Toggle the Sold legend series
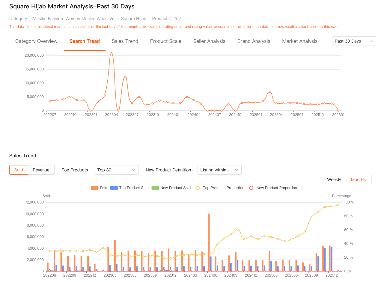The height and width of the screenshot is (282, 381). [x=99, y=188]
